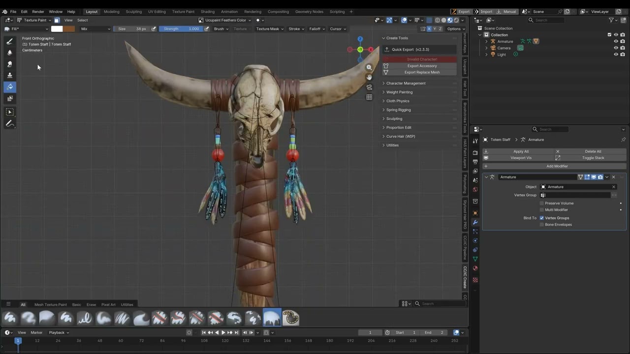
Task: Open the Material properties tab
Action: (x=475, y=268)
